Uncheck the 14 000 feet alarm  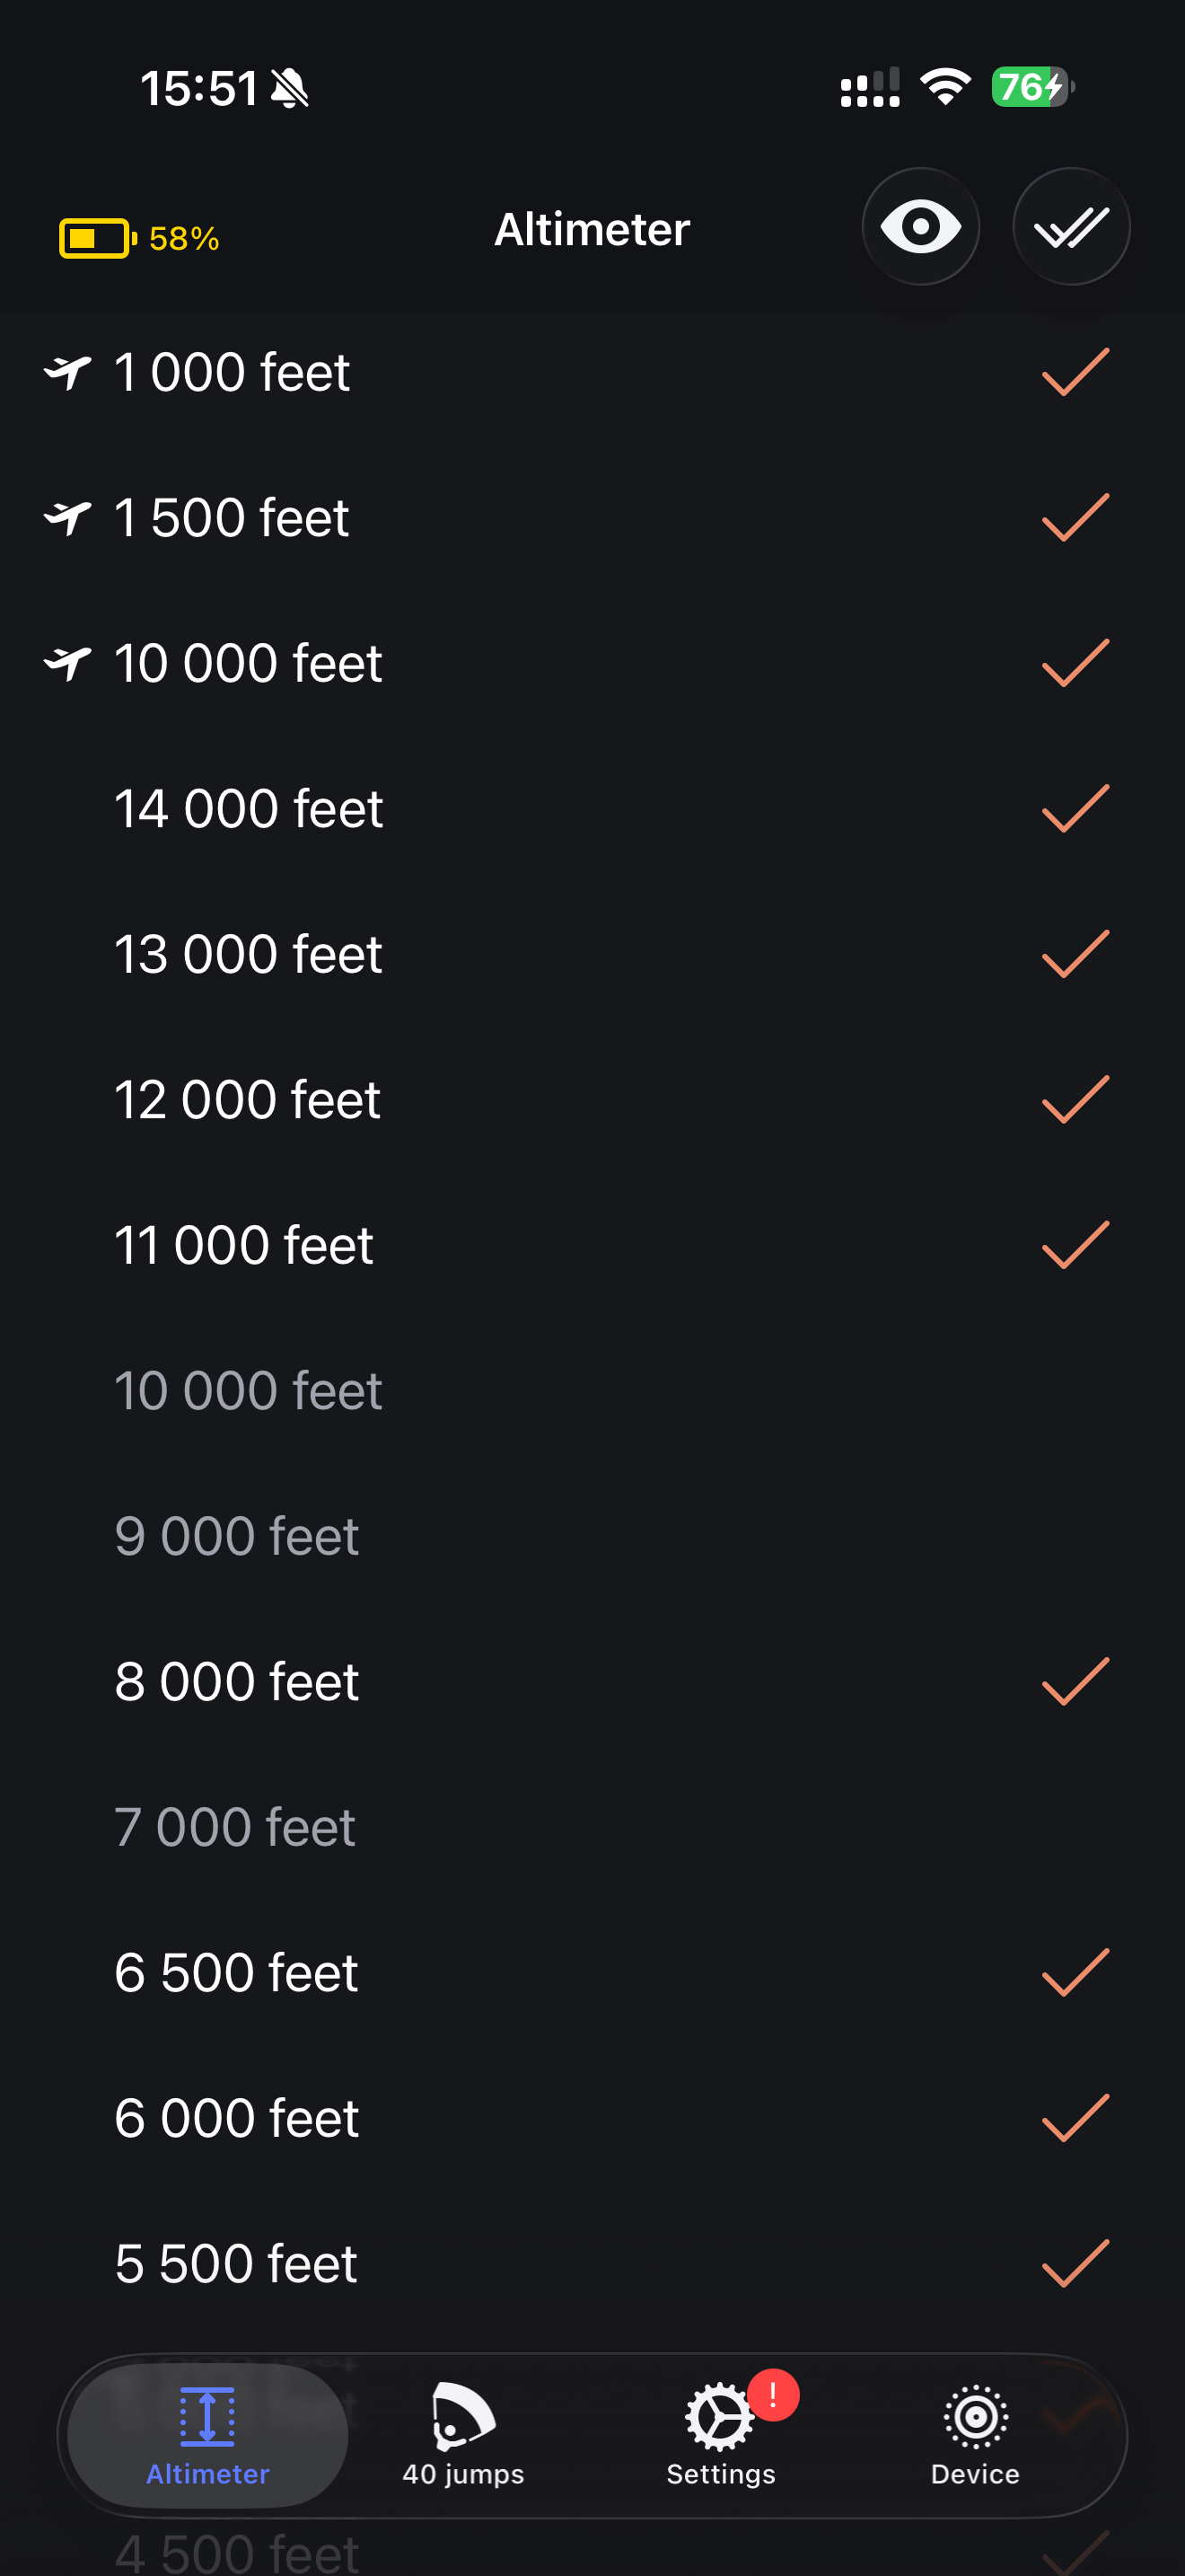pyautogui.click(x=1075, y=808)
